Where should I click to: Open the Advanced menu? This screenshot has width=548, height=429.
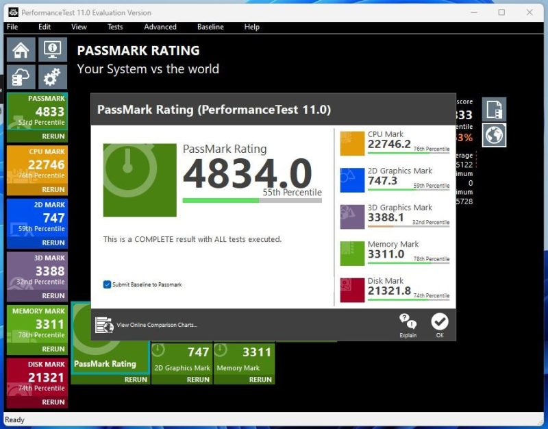(x=160, y=27)
